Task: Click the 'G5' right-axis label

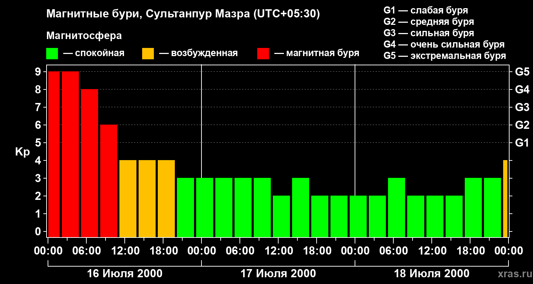Action: tap(522, 72)
